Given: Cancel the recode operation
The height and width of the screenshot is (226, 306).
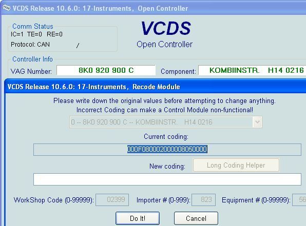Looking at the screenshot, I should pyautogui.click(x=196, y=218).
